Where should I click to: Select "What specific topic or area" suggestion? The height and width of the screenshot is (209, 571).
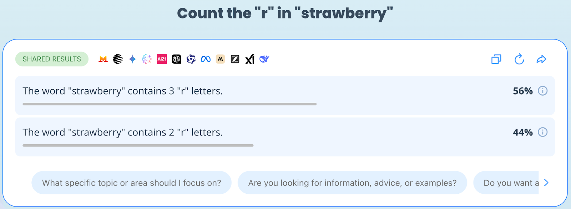131,183
